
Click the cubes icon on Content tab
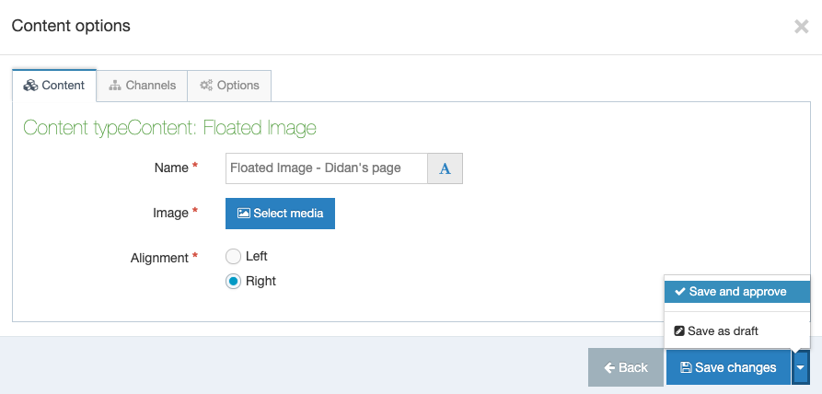point(30,86)
